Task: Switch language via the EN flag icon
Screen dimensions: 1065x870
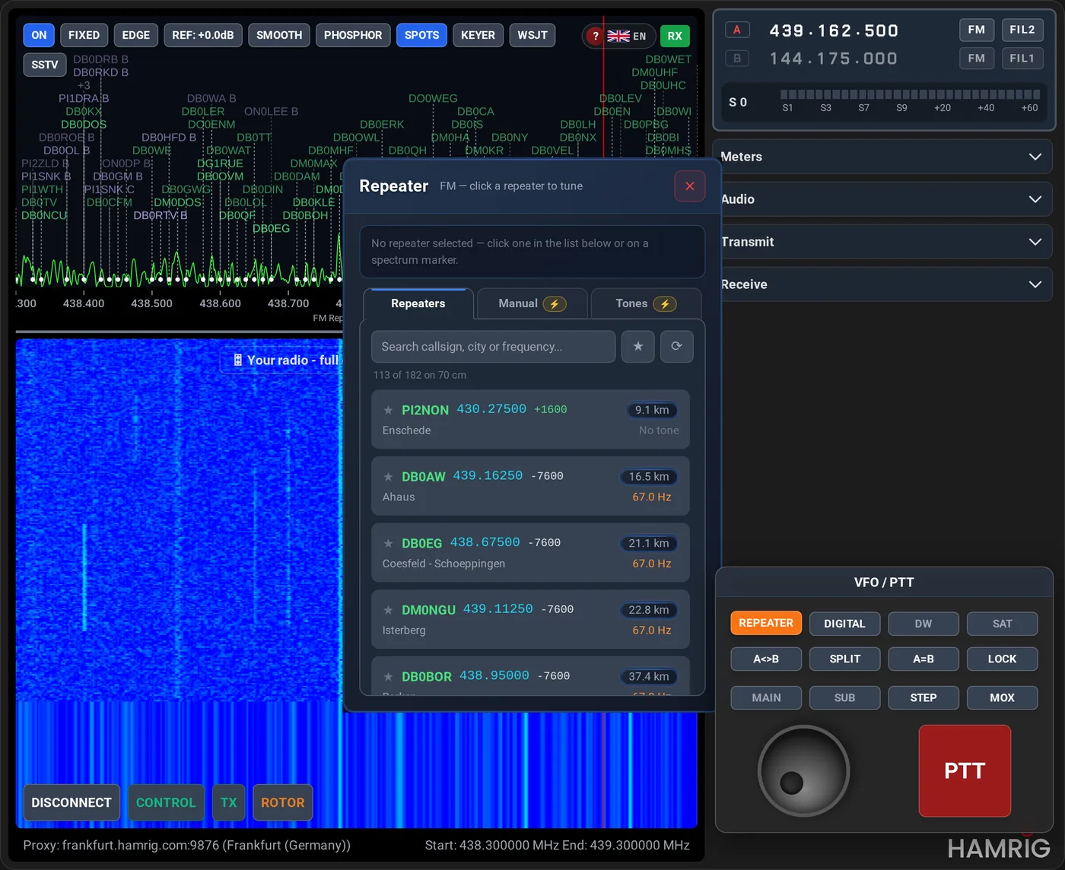Action: [627, 36]
